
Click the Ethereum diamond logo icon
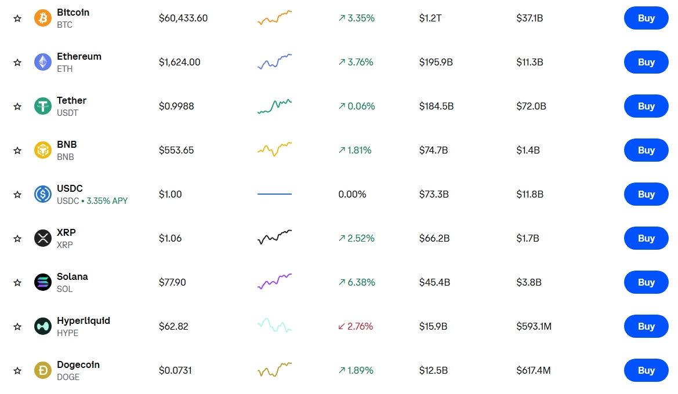[x=43, y=62]
